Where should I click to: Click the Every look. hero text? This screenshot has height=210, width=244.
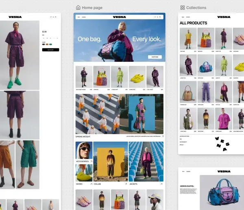click(x=147, y=39)
